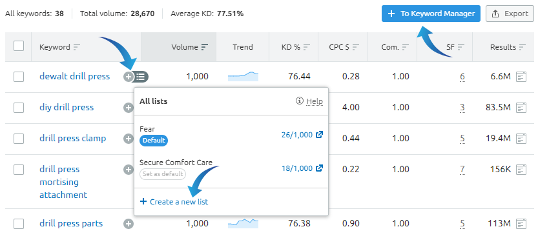
Task: Set Secure Comfort Care as default list
Action: 163,174
